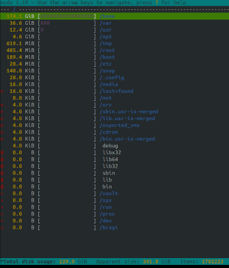This screenshot has width=229, height=268.
Task: Click the /var usage bar graph
Action: pyautogui.click(x=67, y=23)
